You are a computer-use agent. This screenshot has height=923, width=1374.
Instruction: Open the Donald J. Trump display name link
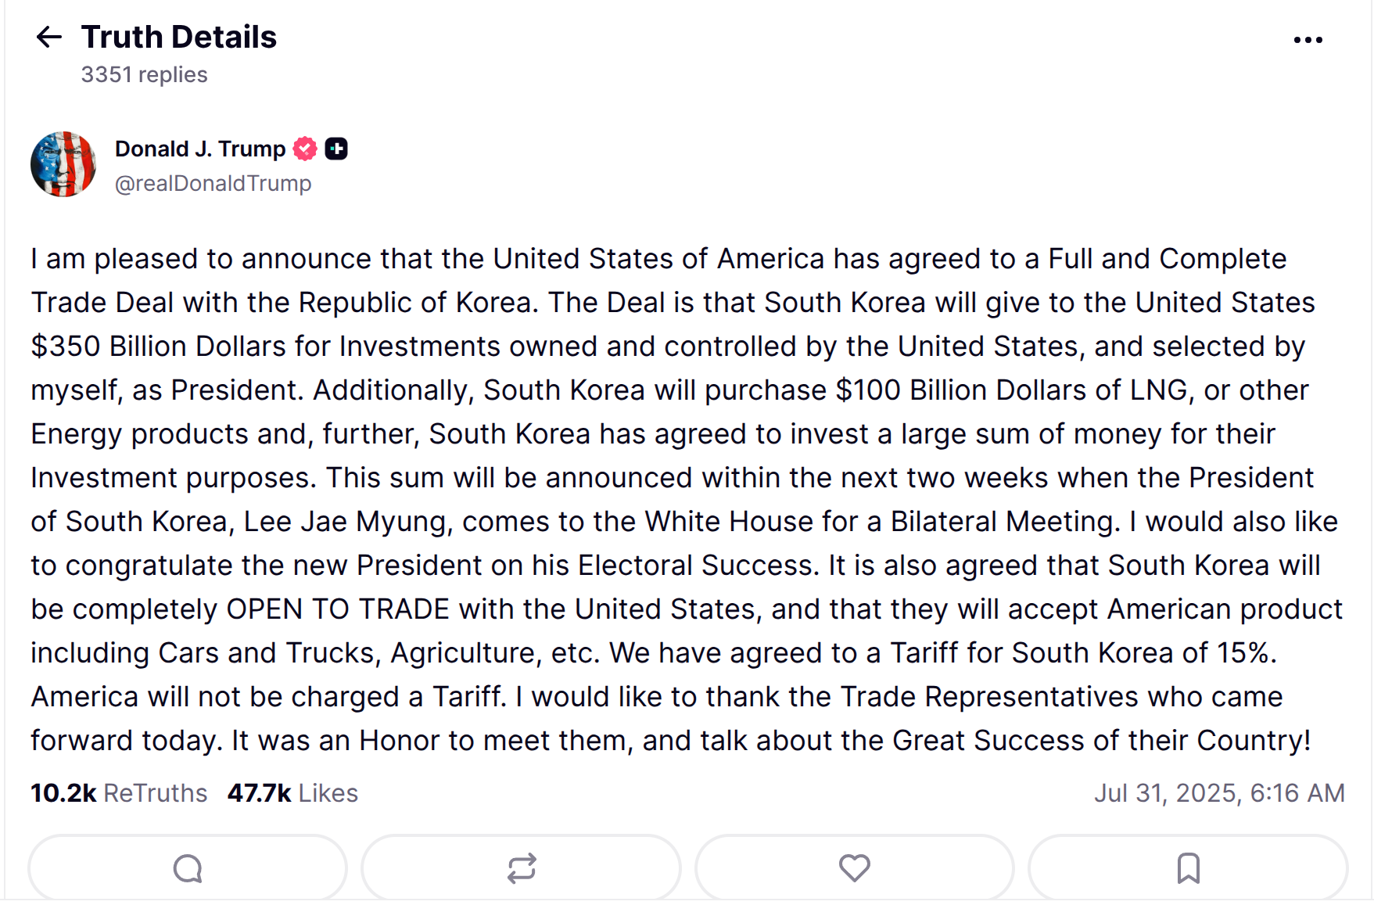click(200, 149)
